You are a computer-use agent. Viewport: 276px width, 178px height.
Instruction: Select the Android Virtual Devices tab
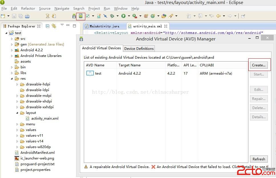[102, 48]
